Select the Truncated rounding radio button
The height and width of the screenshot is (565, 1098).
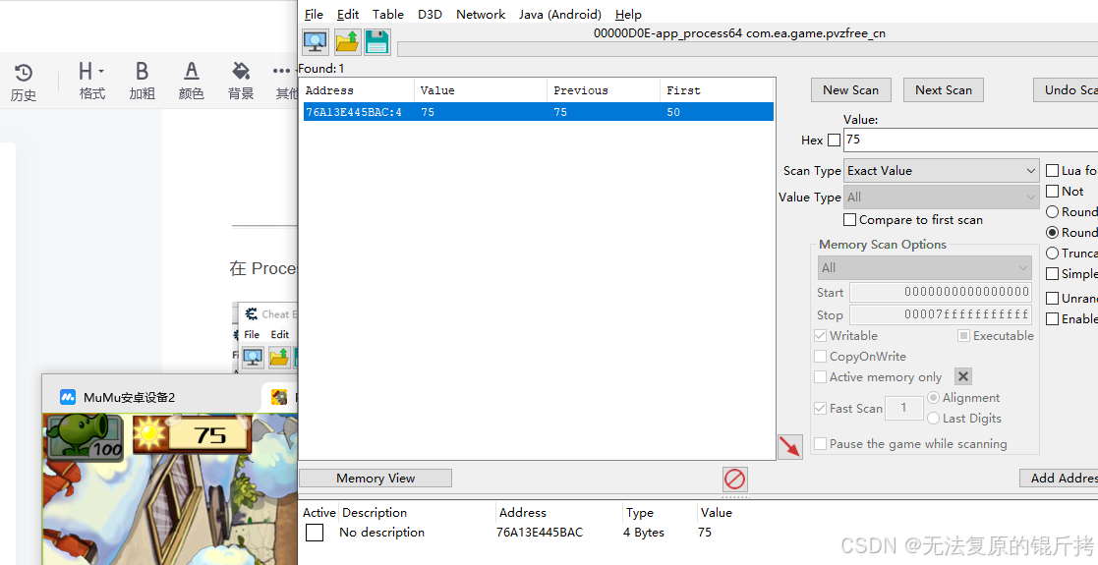click(1052, 253)
